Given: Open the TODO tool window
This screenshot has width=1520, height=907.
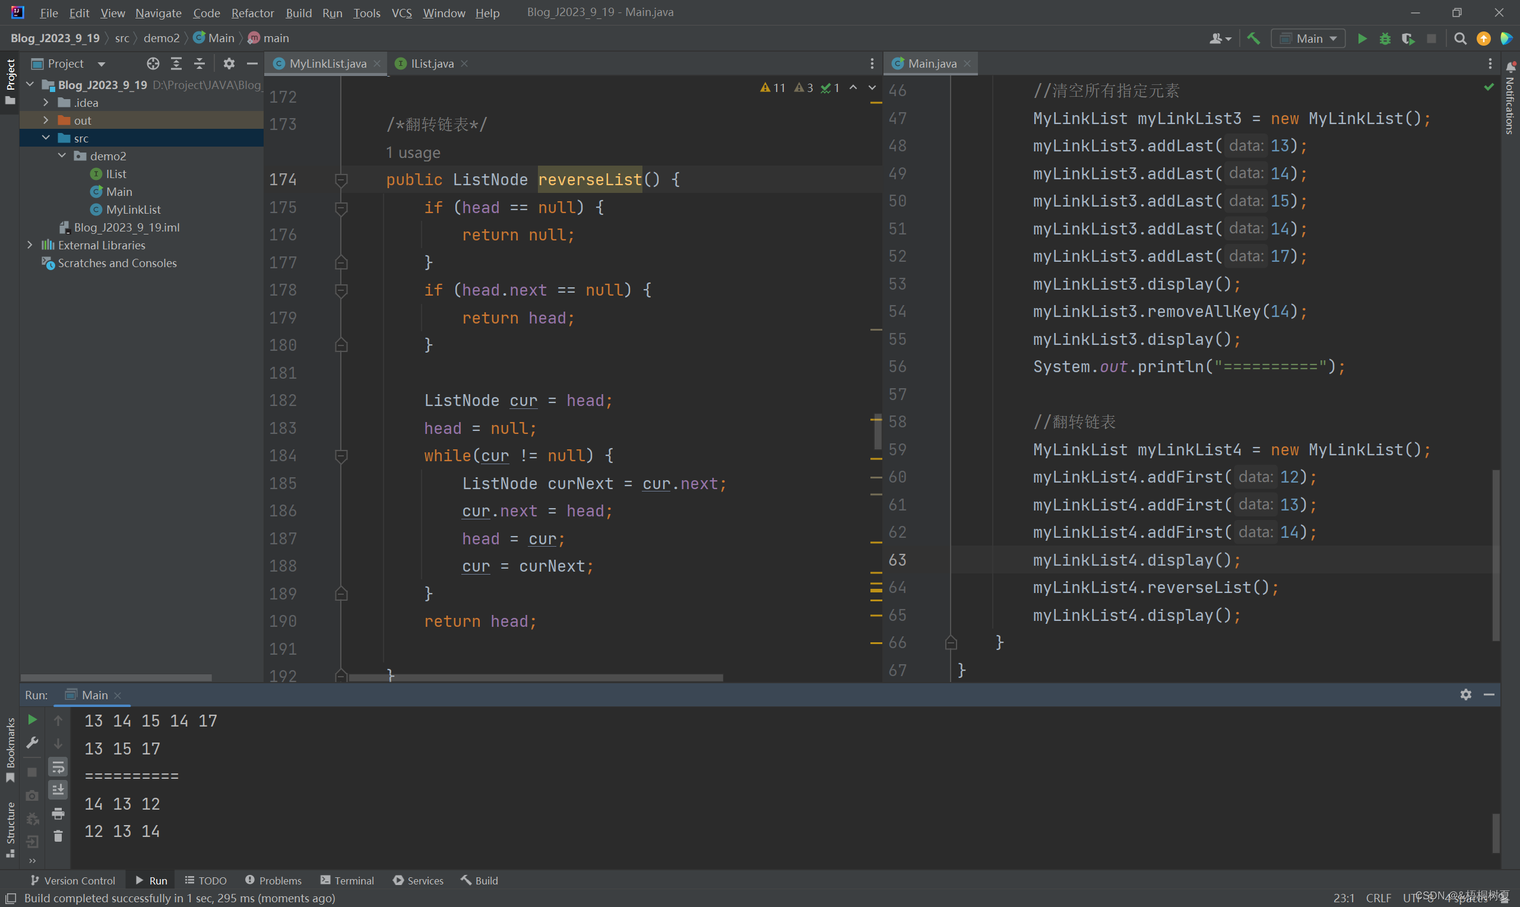Looking at the screenshot, I should pyautogui.click(x=206, y=880).
